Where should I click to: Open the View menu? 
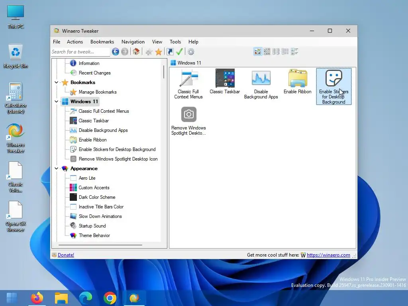pos(157,41)
